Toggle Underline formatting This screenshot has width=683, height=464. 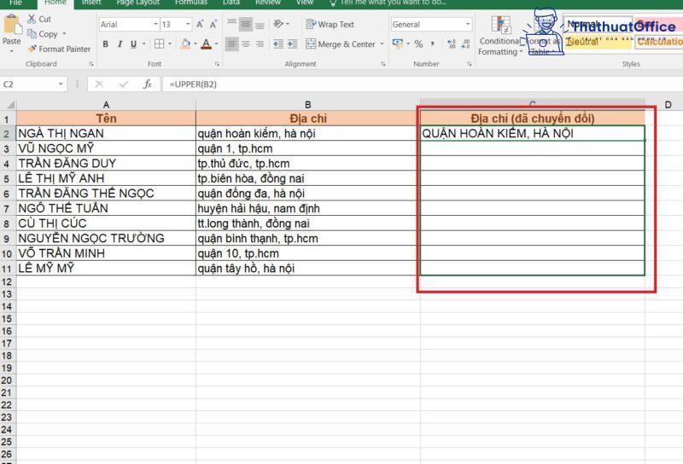tap(133, 44)
